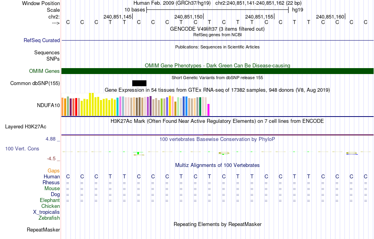This screenshot has height=239, width=374.
Task: Select the Mouse species label
Action: click(x=52, y=189)
